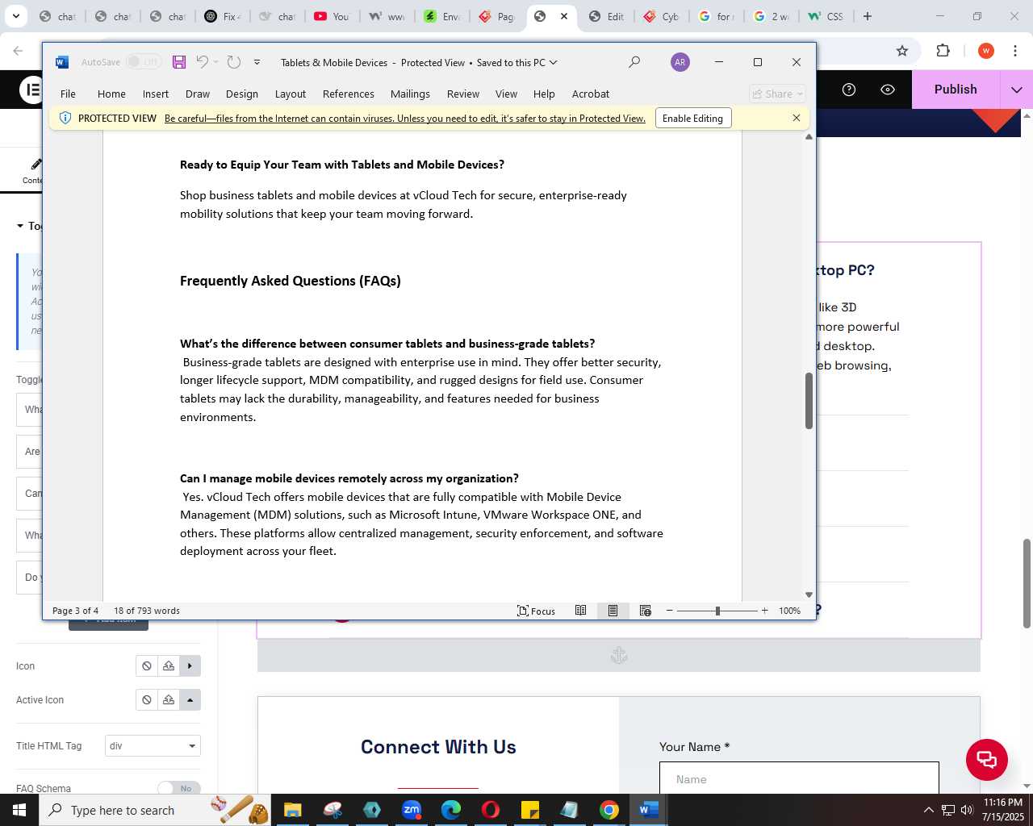Click the Windows Start button
The width and height of the screenshot is (1033, 826).
(x=19, y=810)
